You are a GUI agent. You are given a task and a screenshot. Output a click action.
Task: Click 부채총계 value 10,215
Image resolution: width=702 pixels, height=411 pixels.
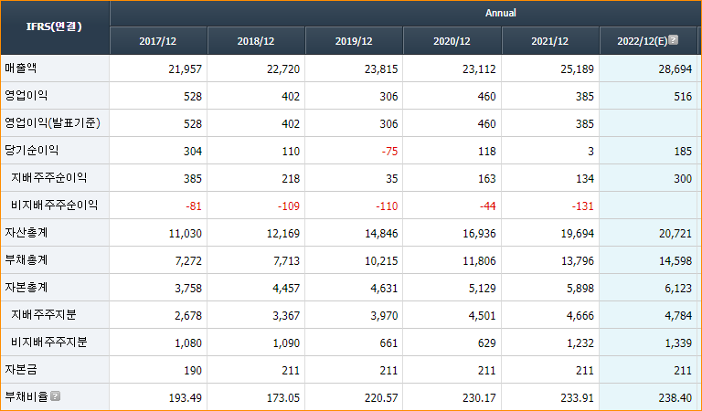381,261
